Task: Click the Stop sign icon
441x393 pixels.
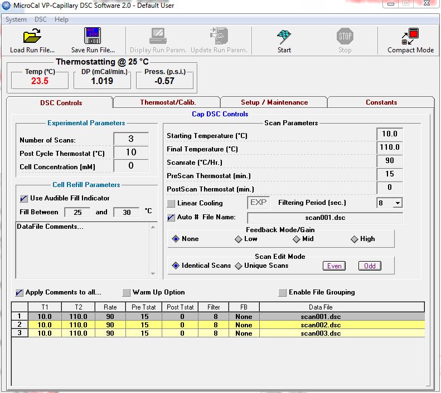Action: pyautogui.click(x=345, y=37)
